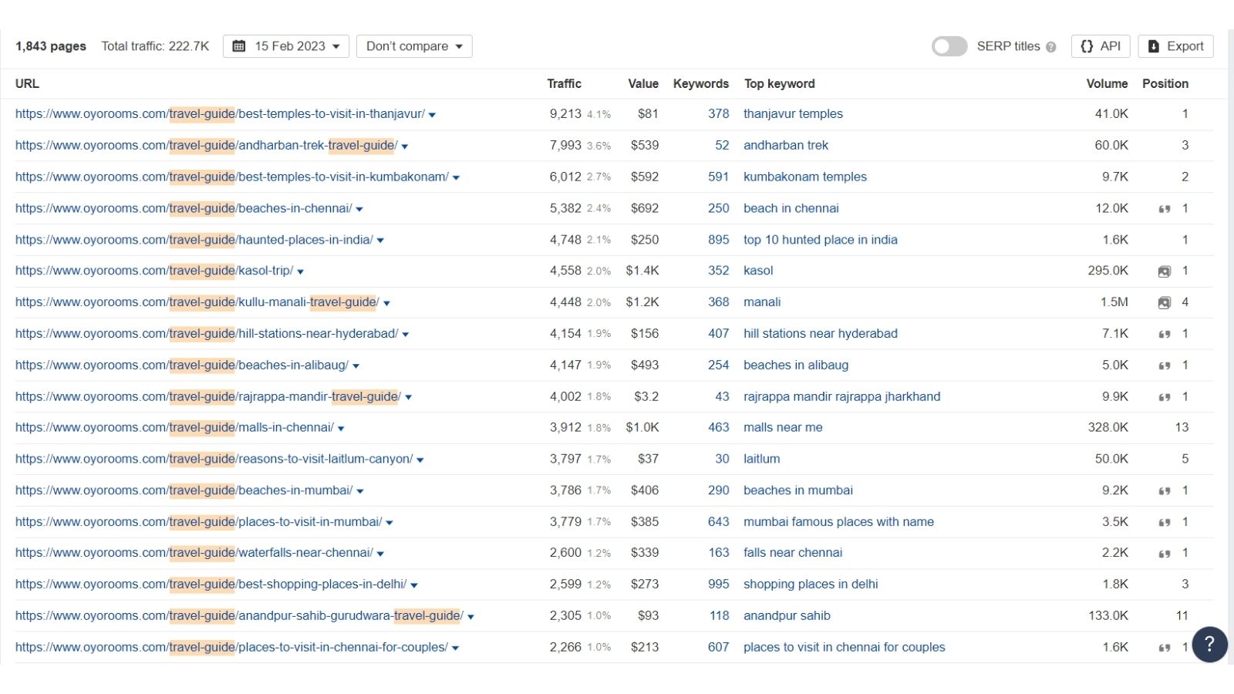1234x694 pixels.
Task: Click keyword 'kumbakonam temples'
Action: (805, 177)
